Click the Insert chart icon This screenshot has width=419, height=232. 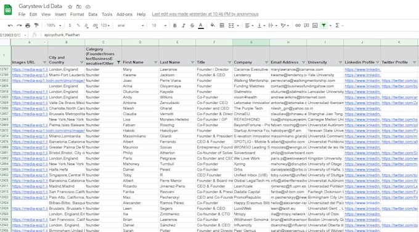315,25
